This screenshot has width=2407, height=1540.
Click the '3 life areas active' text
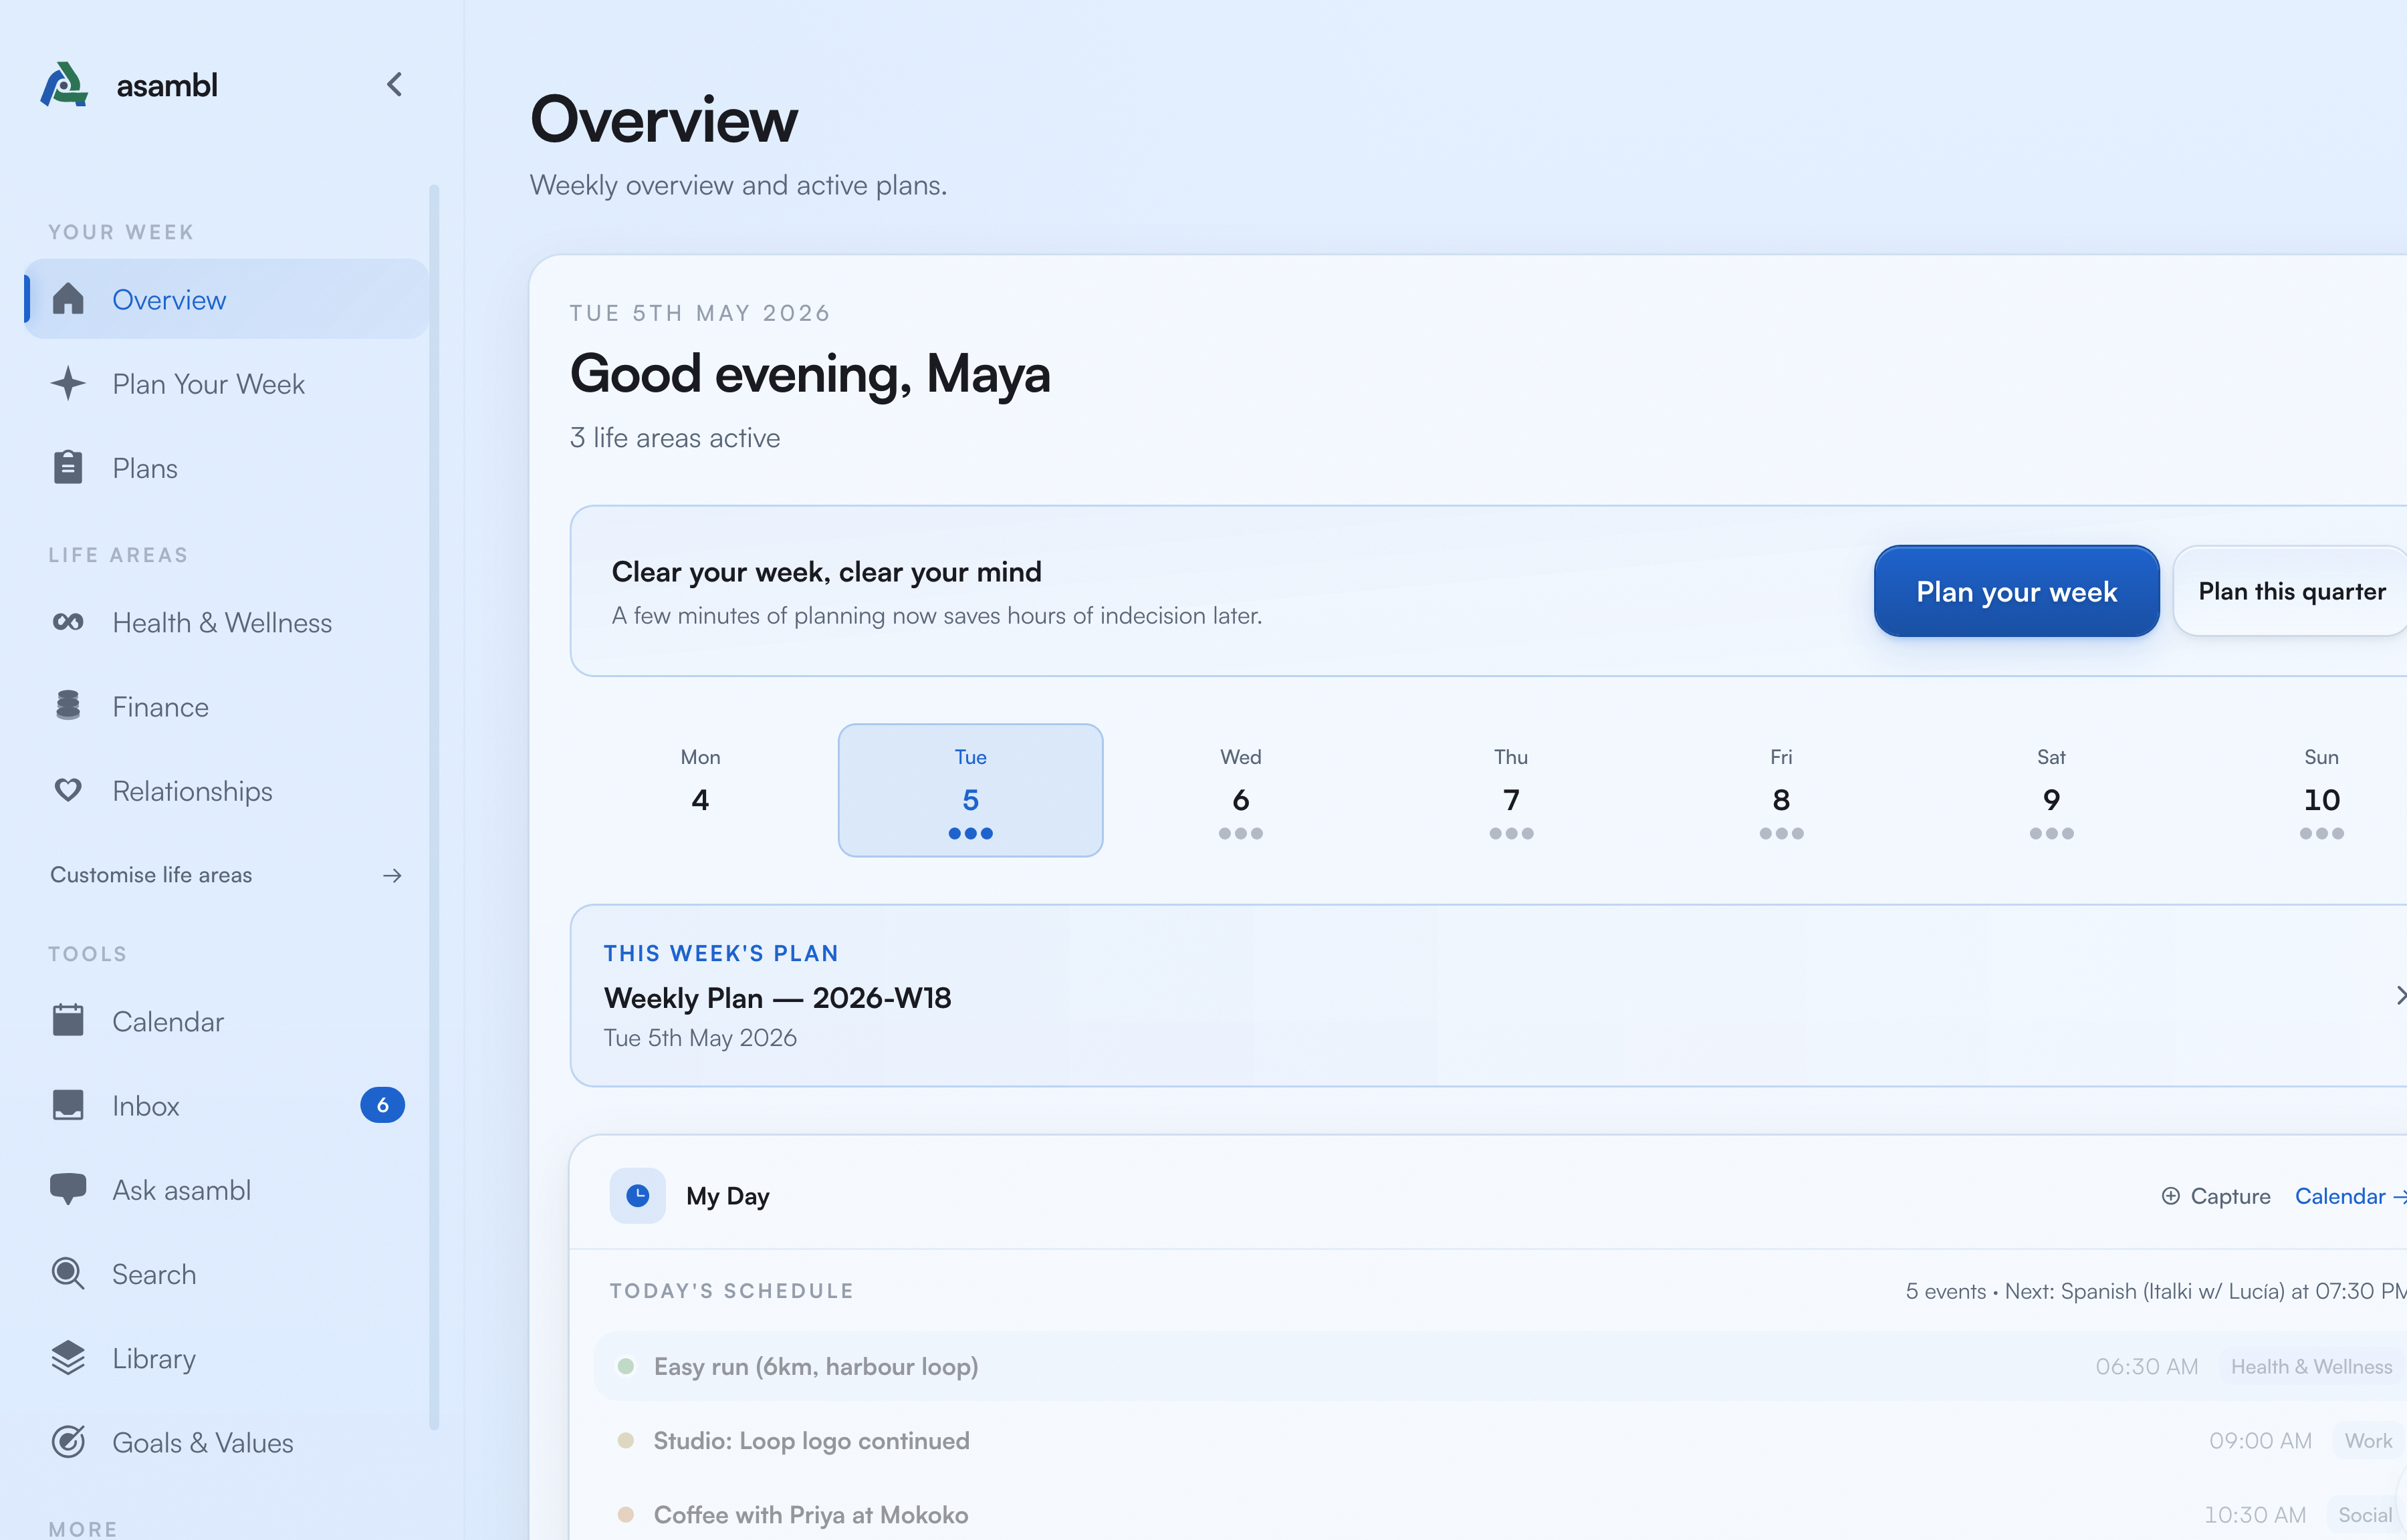674,437
